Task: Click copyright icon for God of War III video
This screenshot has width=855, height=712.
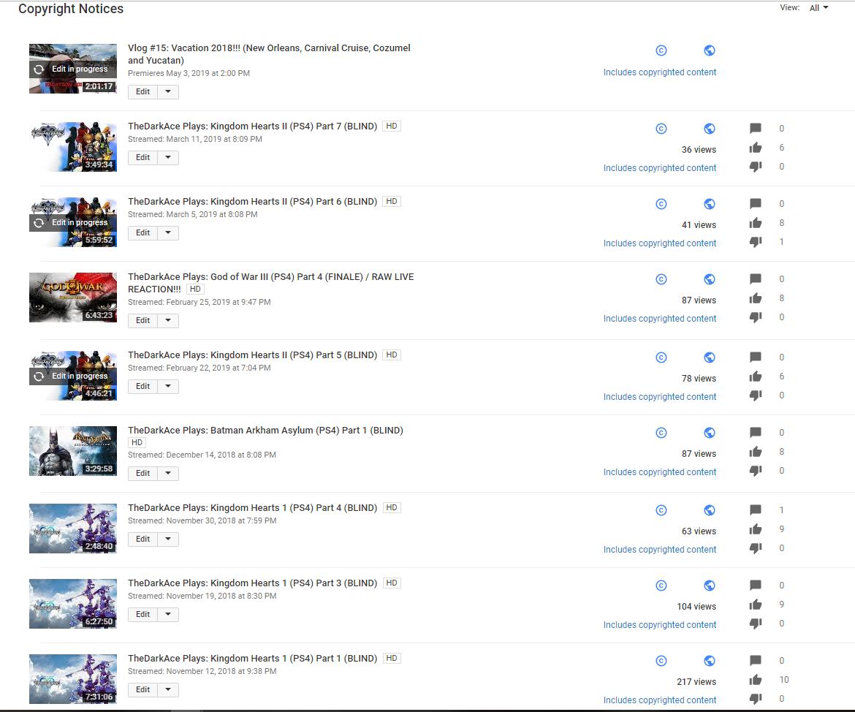Action: tap(661, 279)
